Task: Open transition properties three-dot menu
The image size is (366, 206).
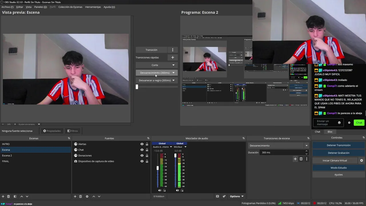Action: pyautogui.click(x=307, y=159)
